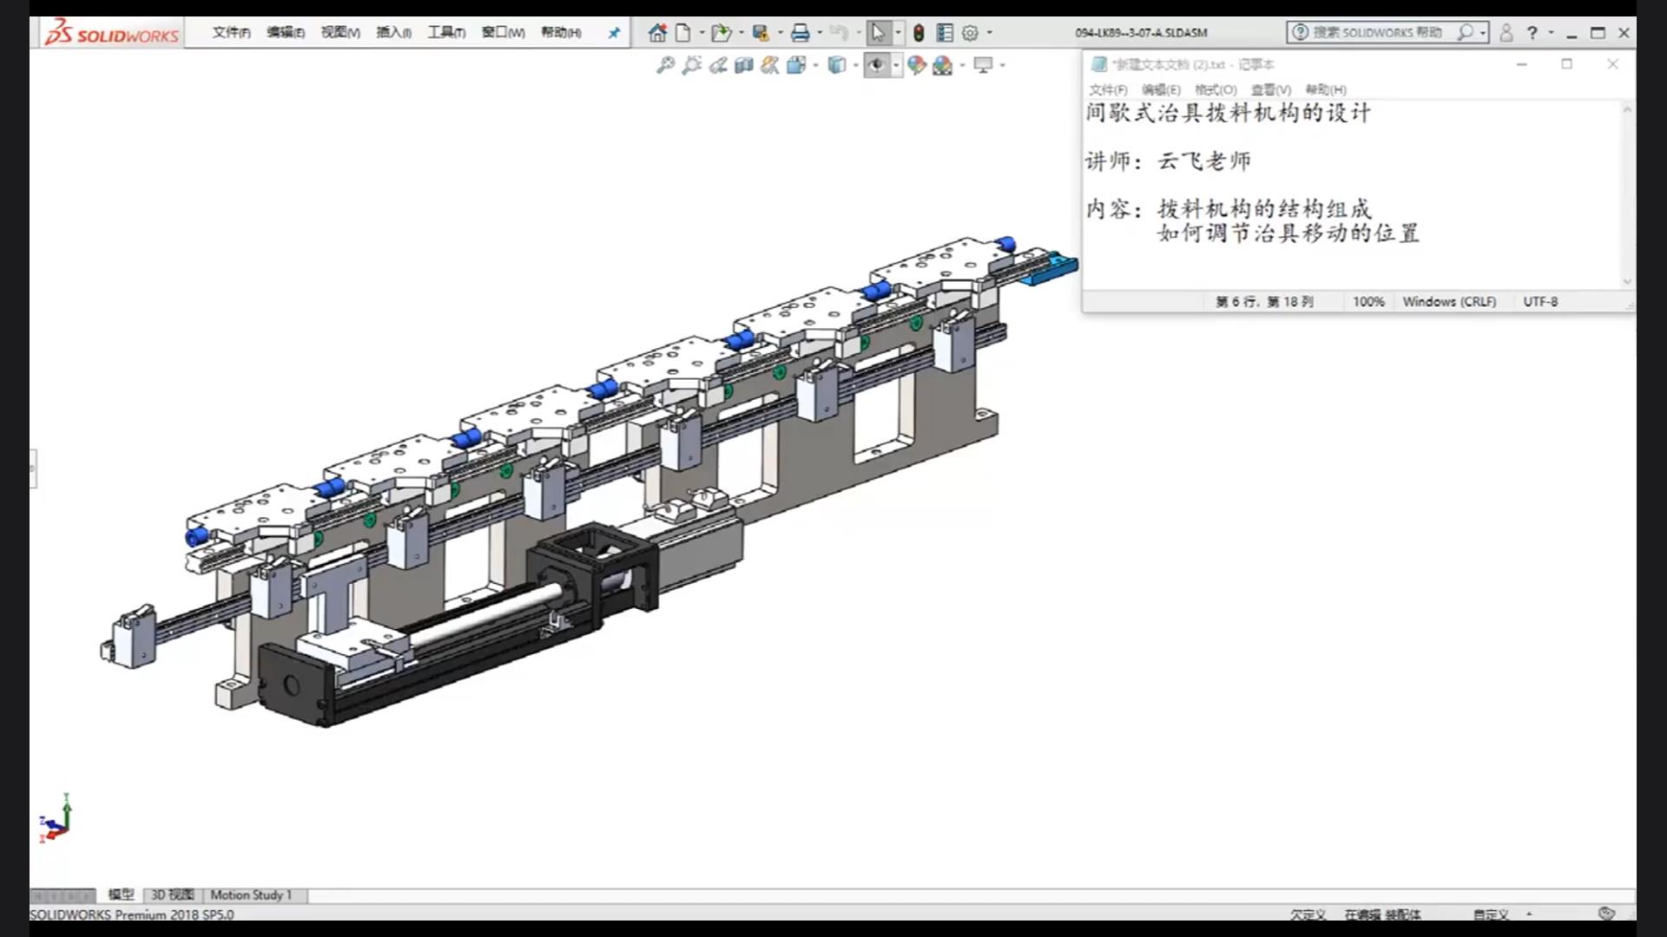
Task: Switch to the 3D 视图 tab
Action: pyautogui.click(x=173, y=894)
